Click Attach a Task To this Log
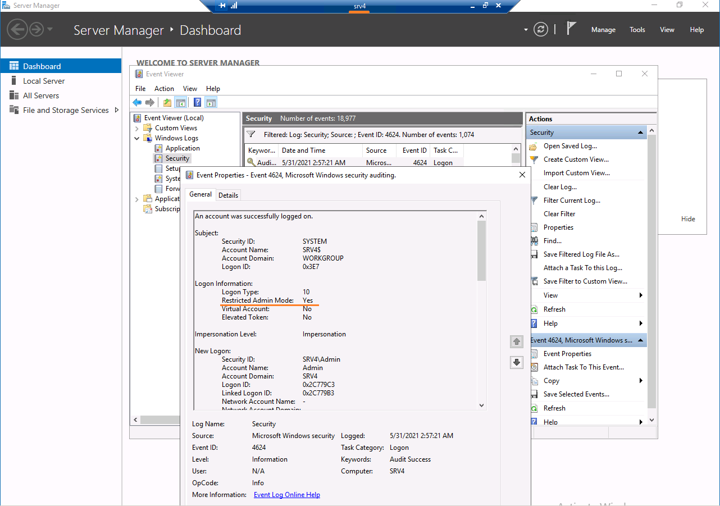This screenshot has height=506, width=720. click(583, 268)
